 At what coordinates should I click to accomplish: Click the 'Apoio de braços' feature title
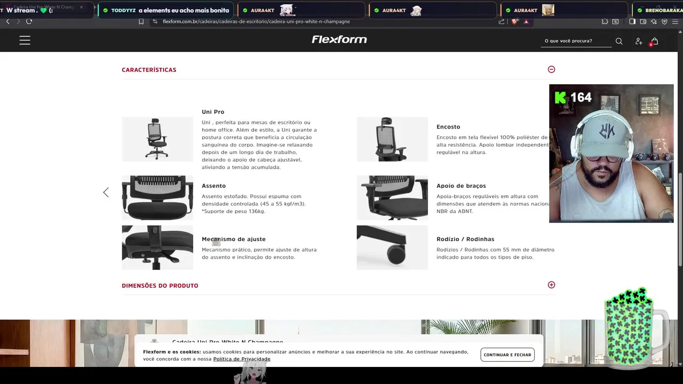[x=461, y=186]
